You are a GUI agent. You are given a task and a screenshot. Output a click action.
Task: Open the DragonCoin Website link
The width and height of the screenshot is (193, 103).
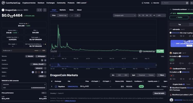pyautogui.click(x=30, y=56)
